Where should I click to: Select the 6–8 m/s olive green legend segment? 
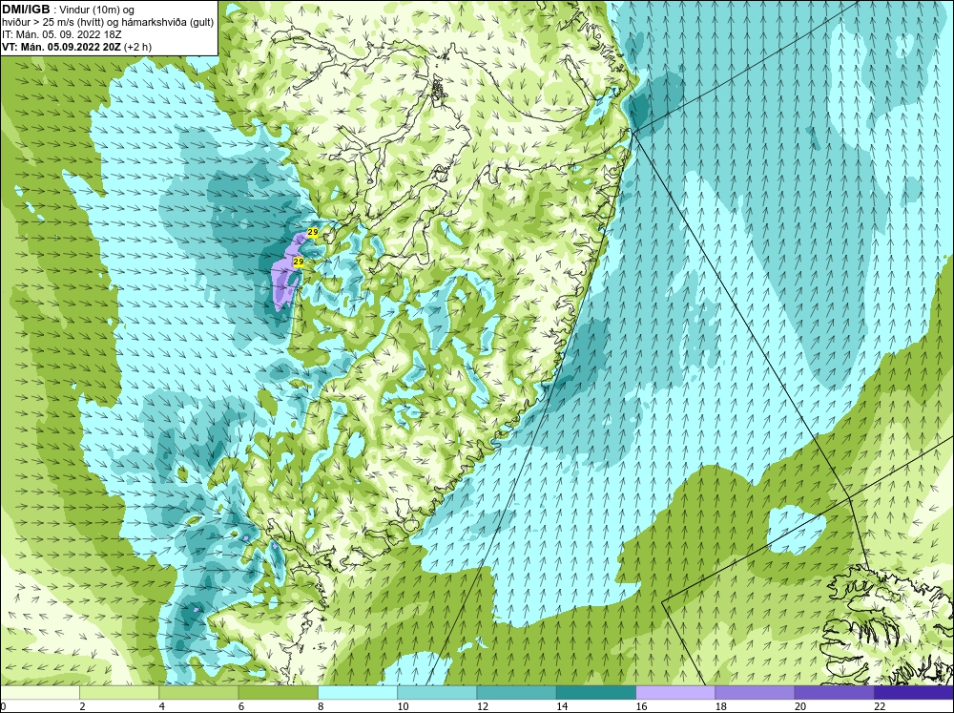278,692
